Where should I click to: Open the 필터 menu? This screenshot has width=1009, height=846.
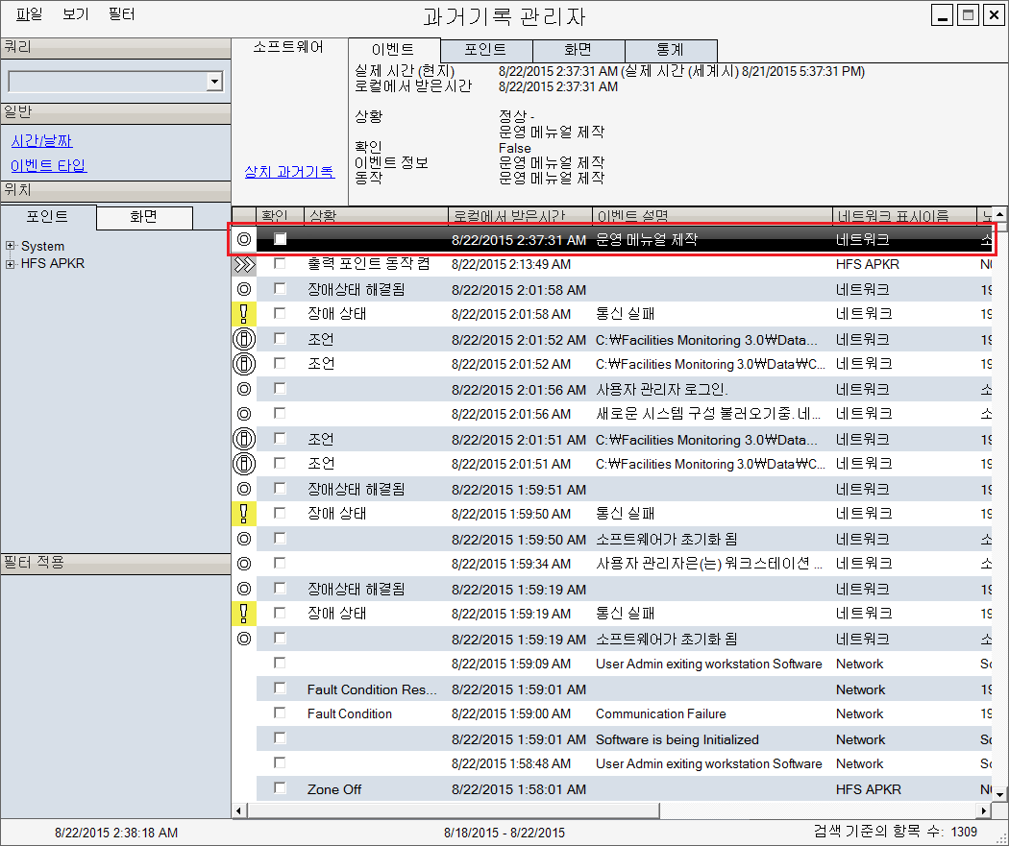coord(121,14)
